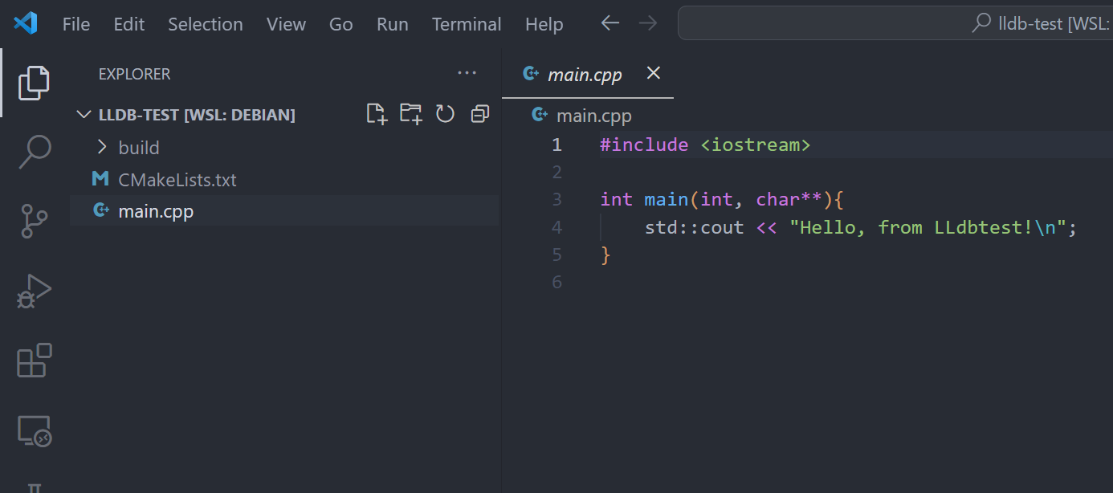
Task: Open the Remote Explorer view
Action: point(34,431)
